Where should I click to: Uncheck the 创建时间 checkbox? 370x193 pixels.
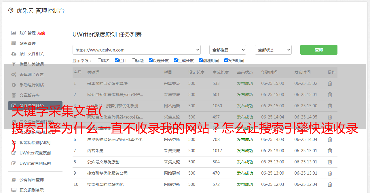tap(201, 60)
